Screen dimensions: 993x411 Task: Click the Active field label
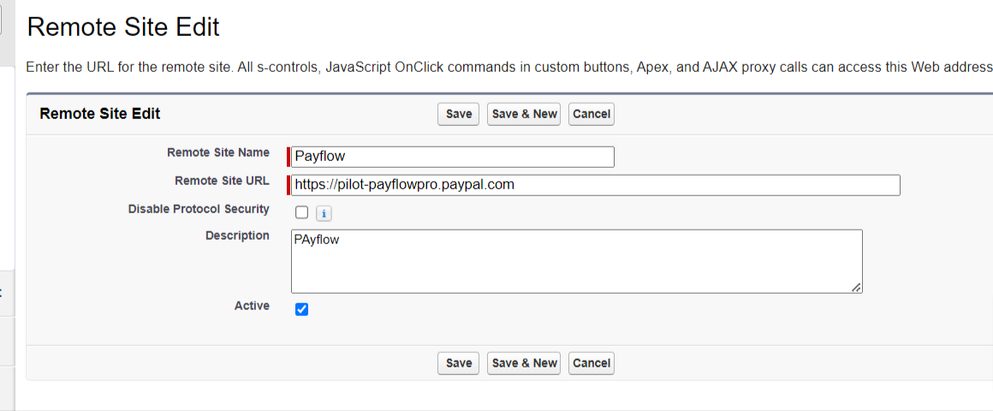[252, 306]
